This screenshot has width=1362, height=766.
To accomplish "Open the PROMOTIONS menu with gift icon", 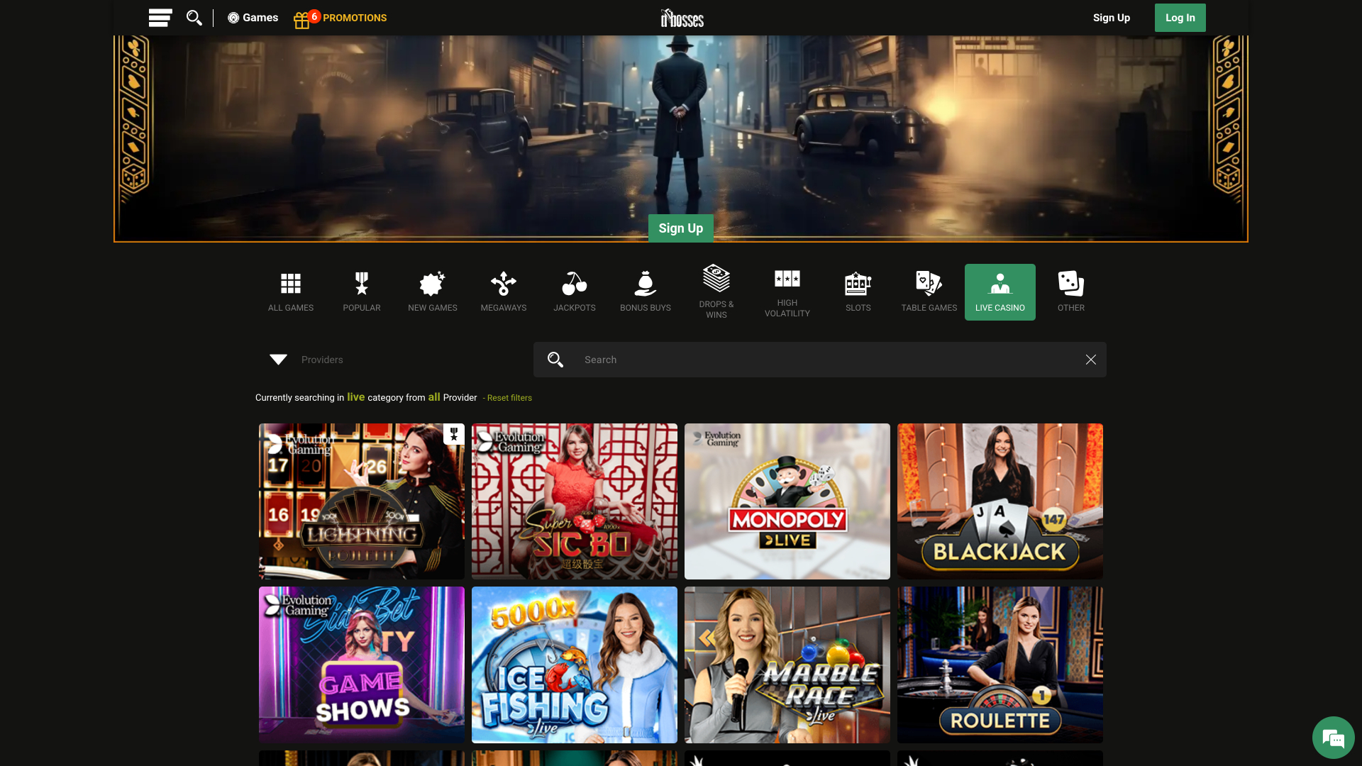I will tap(340, 18).
